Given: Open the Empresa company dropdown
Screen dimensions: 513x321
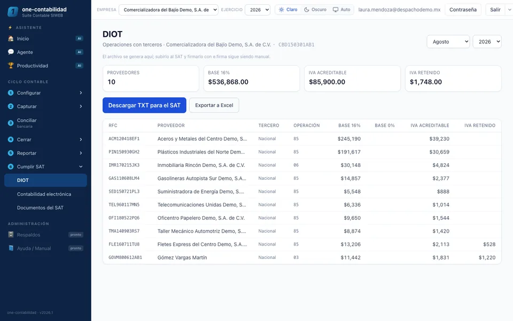Looking at the screenshot, I should pyautogui.click(x=168, y=10).
